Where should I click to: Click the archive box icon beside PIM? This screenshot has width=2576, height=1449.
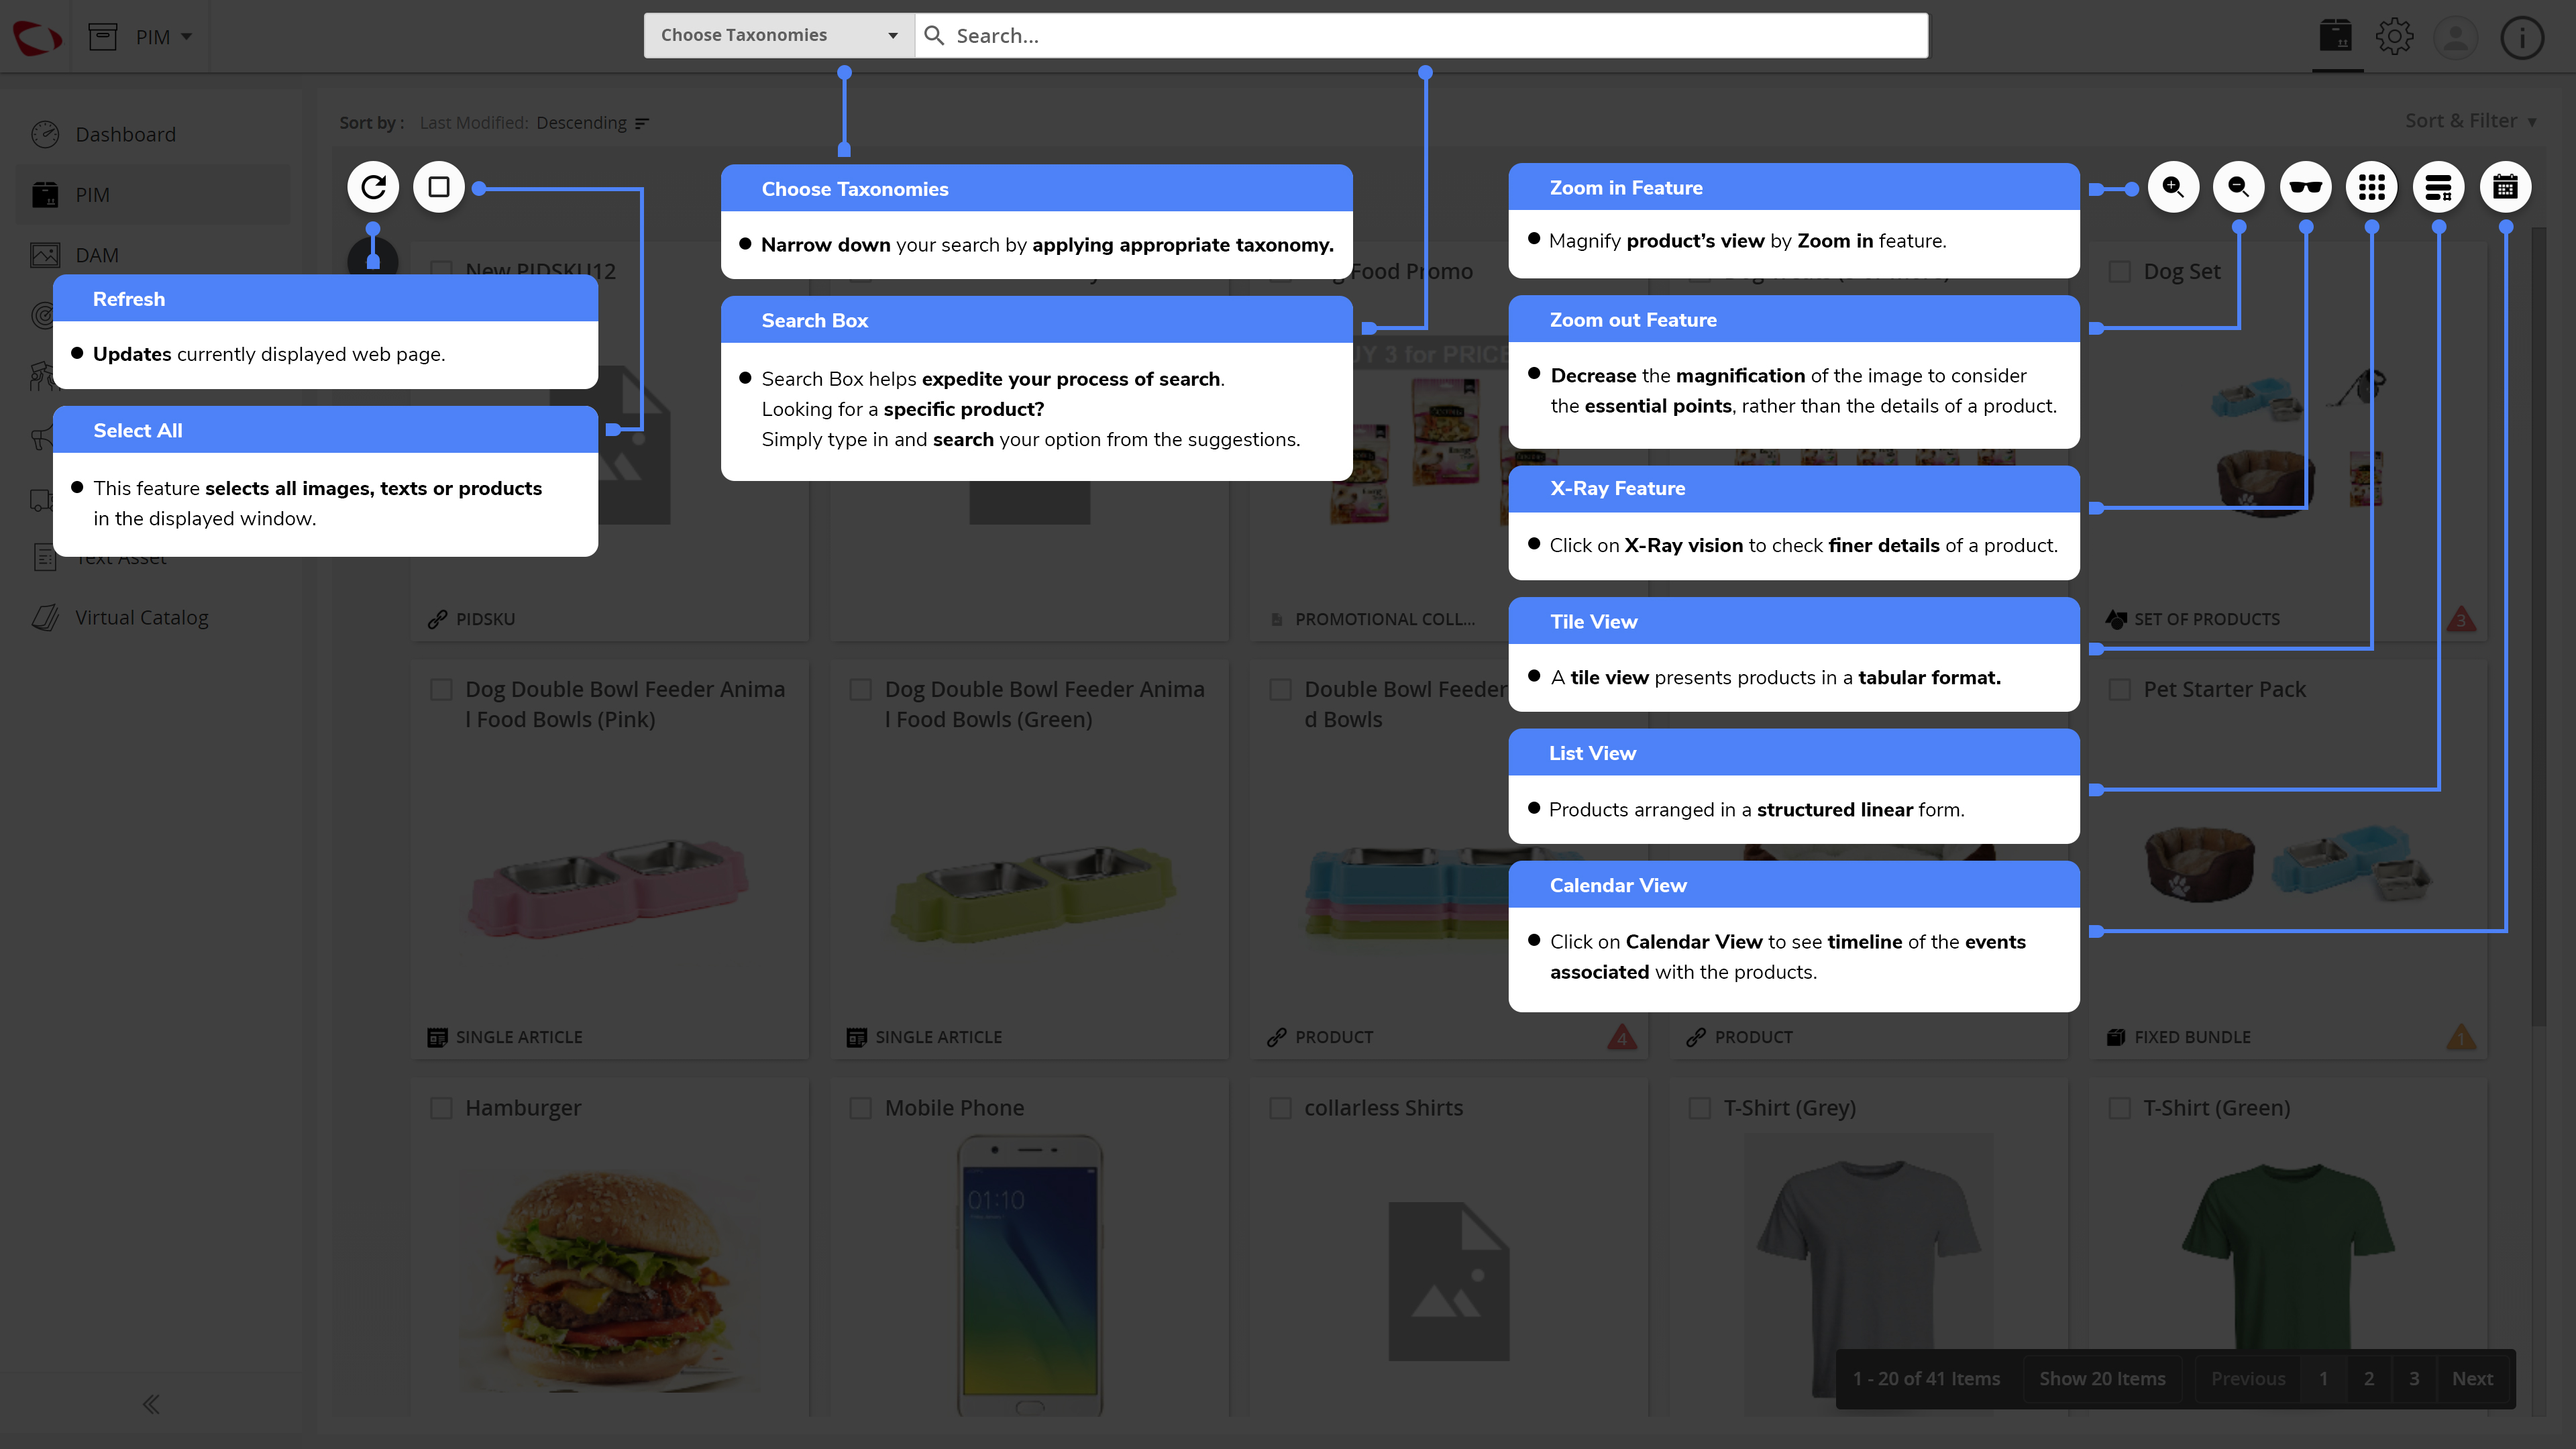[x=103, y=37]
